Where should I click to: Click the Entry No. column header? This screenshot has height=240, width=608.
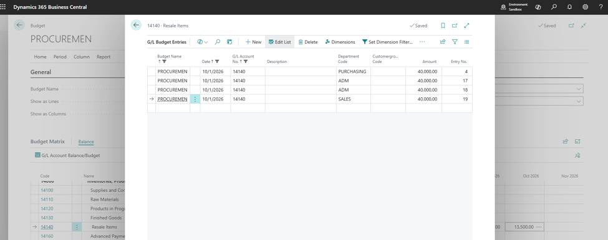[459, 62]
